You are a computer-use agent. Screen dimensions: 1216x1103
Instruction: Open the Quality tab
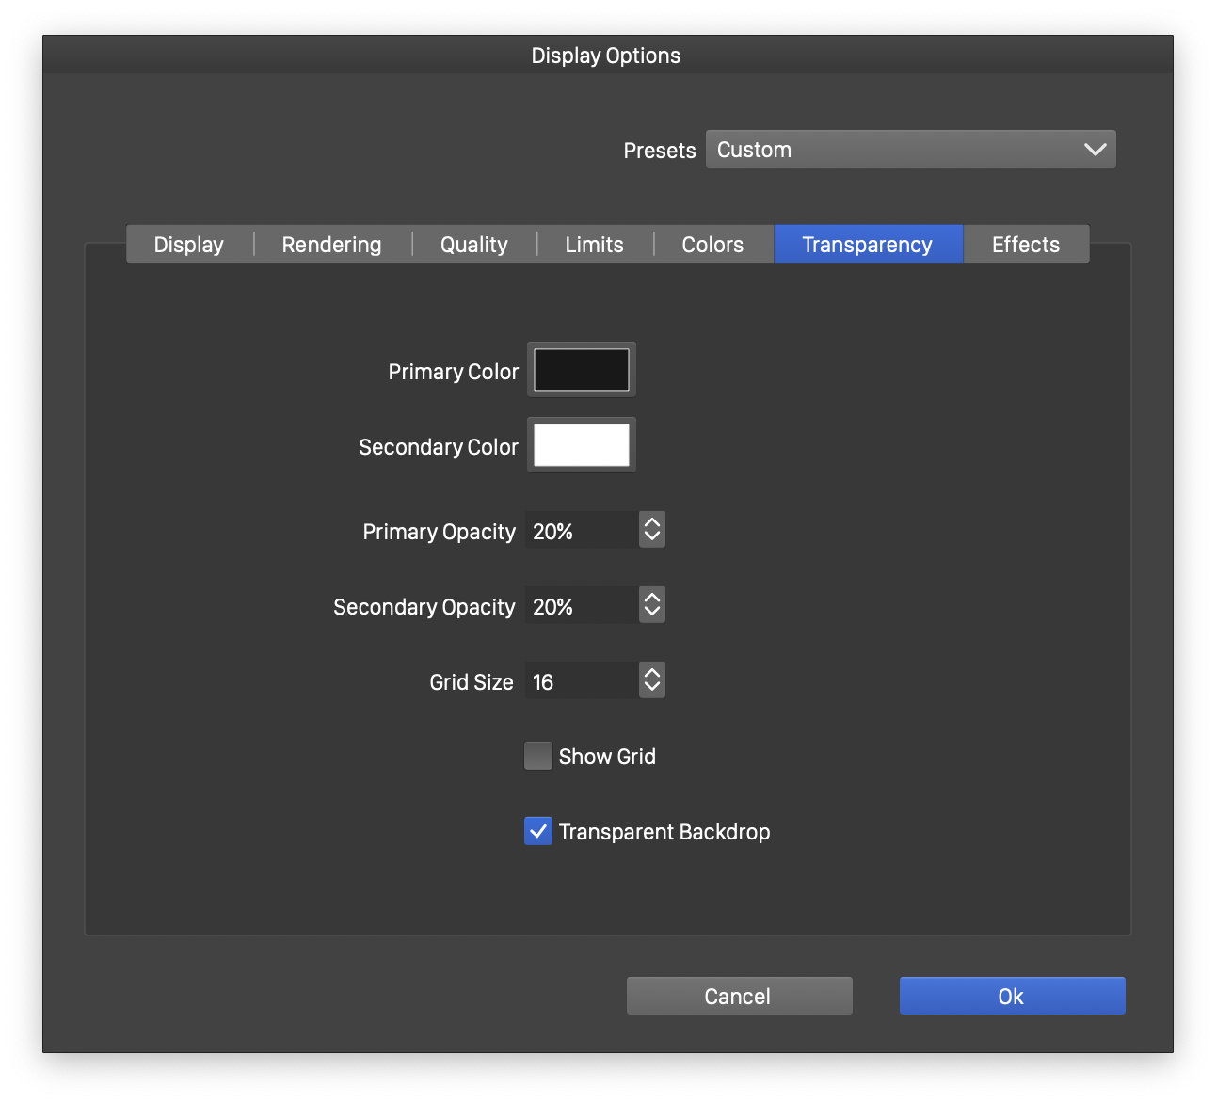473,245
